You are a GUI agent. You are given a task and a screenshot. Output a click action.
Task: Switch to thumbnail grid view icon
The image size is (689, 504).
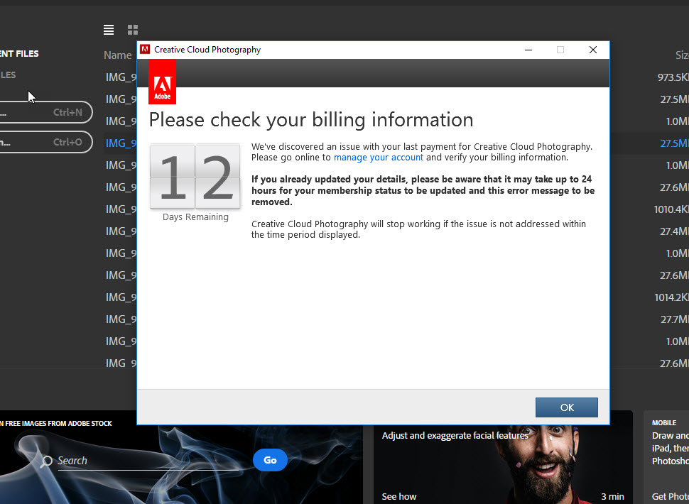[133, 29]
